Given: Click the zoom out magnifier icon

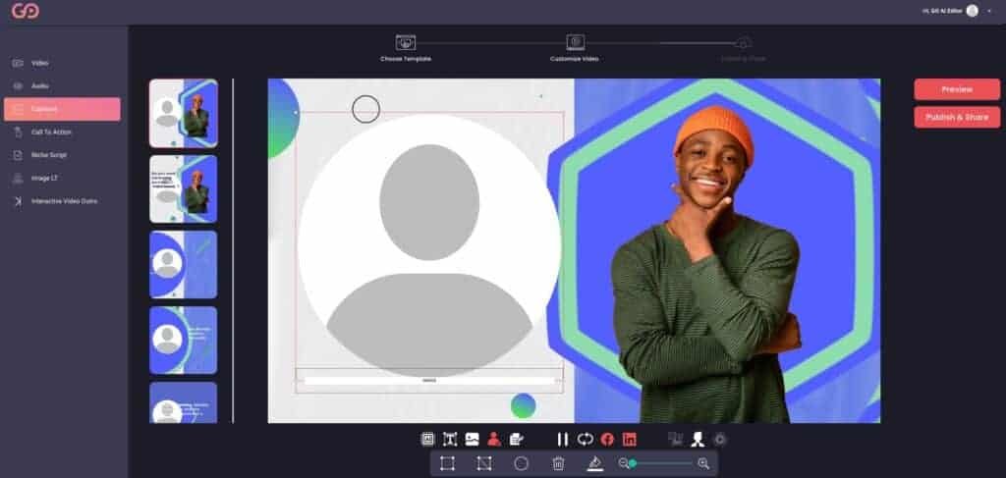Looking at the screenshot, I should click(x=623, y=462).
